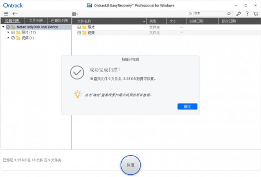Toggle the 照片 (17) tree checkbox
The width and height of the screenshot is (261, 177).
(x=13, y=32)
